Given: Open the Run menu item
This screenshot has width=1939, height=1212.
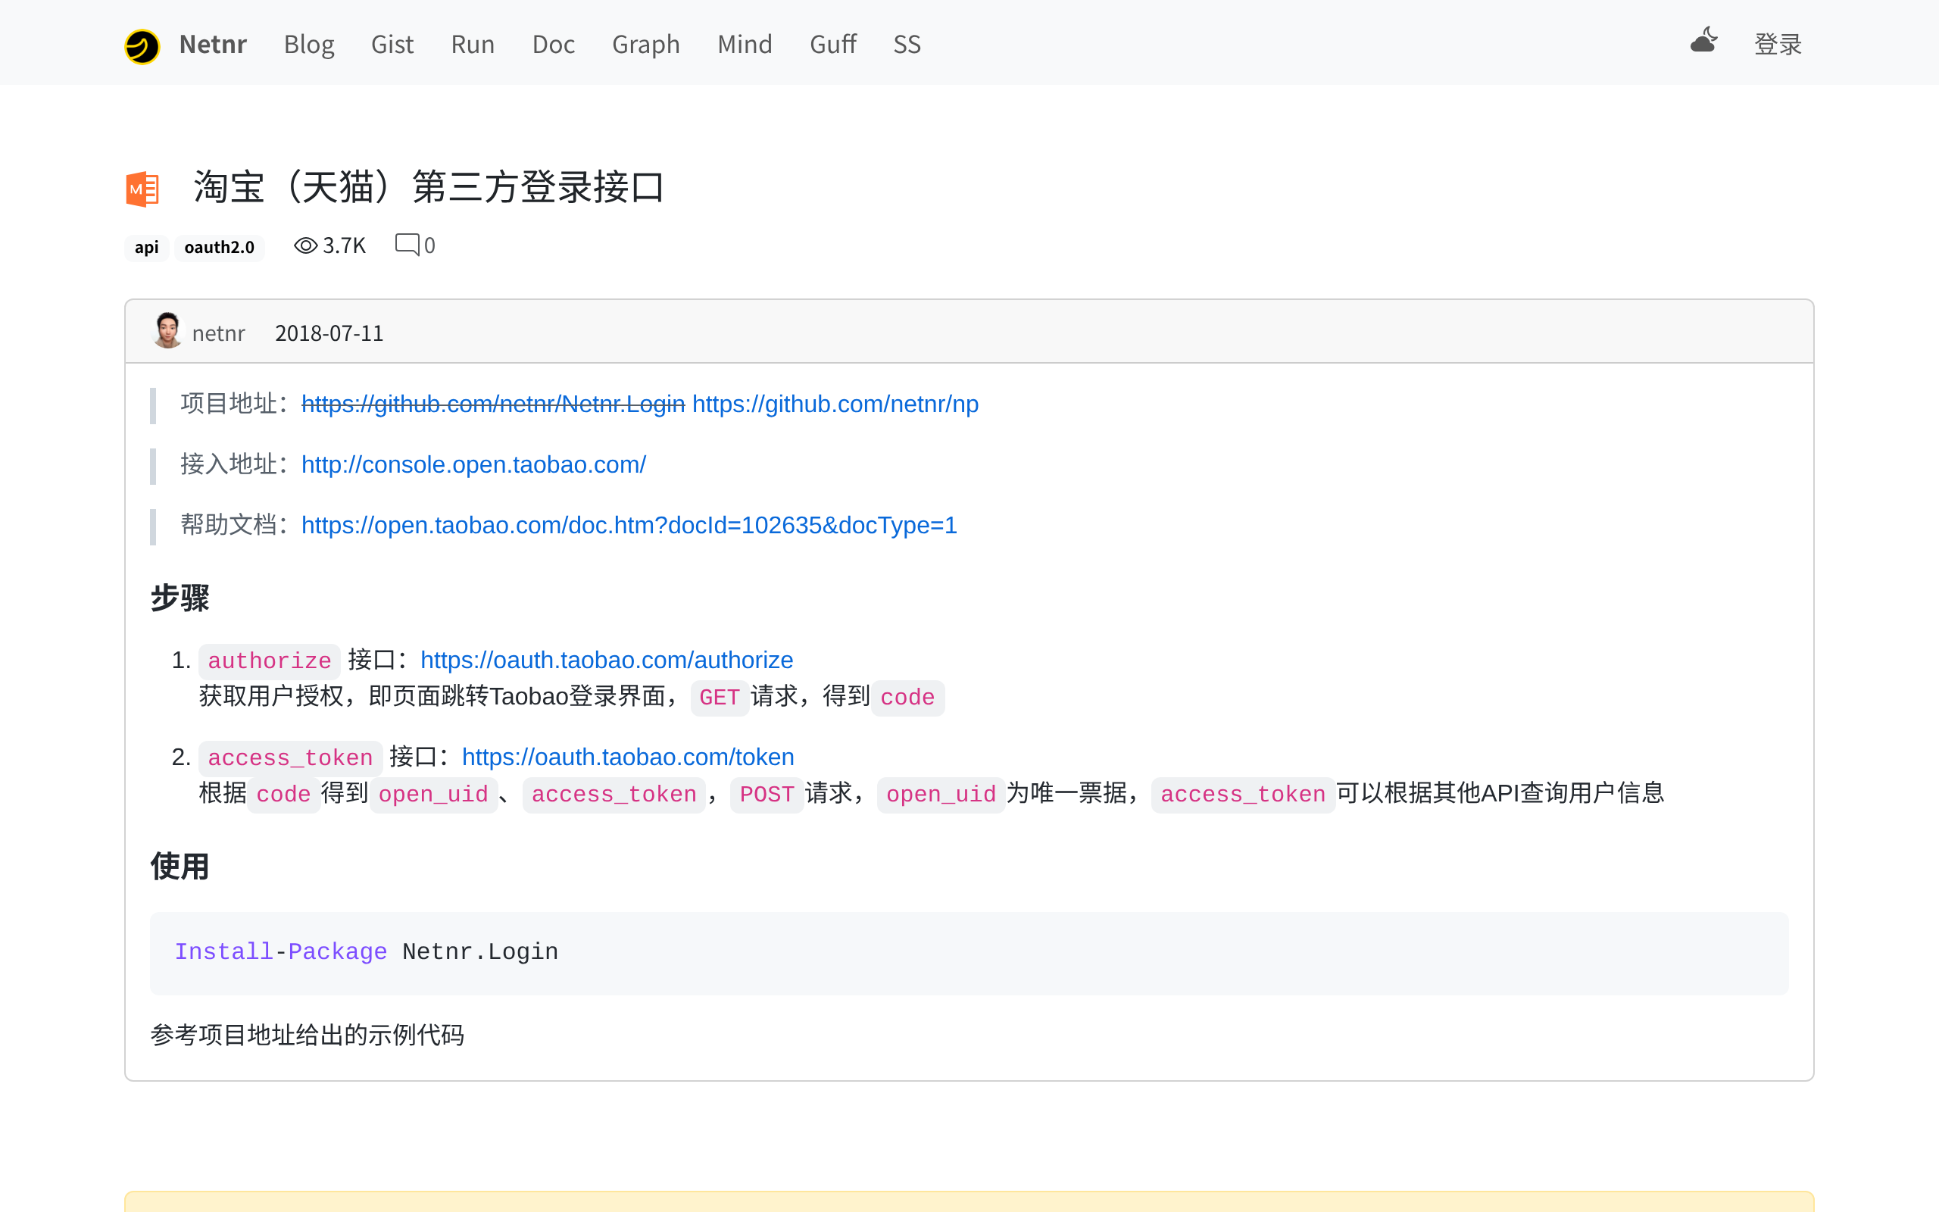Looking at the screenshot, I should 473,44.
